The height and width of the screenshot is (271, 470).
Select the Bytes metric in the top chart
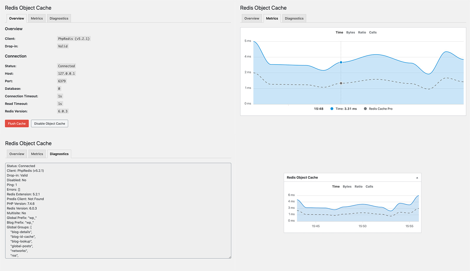[x=350, y=32]
